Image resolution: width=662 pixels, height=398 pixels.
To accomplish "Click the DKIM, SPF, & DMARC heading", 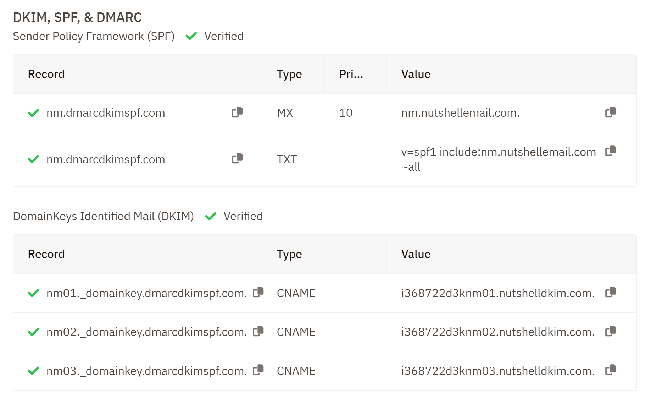I will [x=77, y=17].
